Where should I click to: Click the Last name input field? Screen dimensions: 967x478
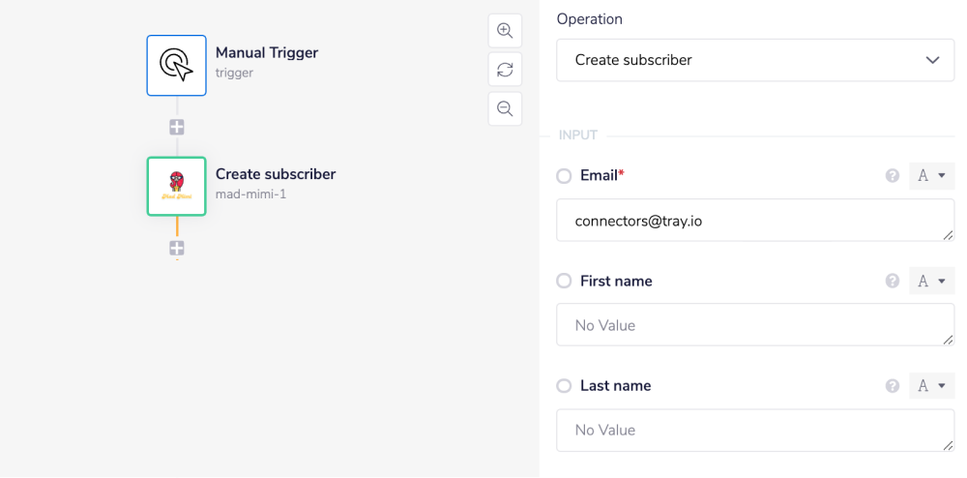[x=754, y=430]
